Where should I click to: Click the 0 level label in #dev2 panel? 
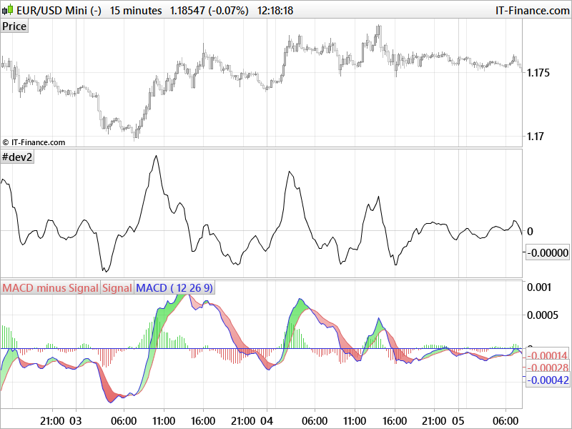coord(530,231)
